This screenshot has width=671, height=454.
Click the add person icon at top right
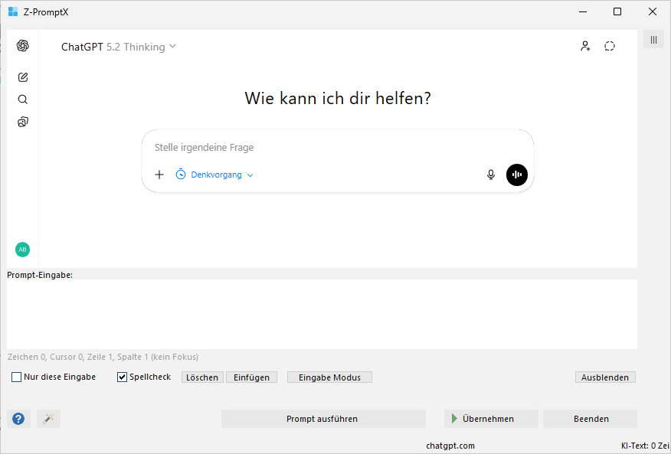(585, 47)
